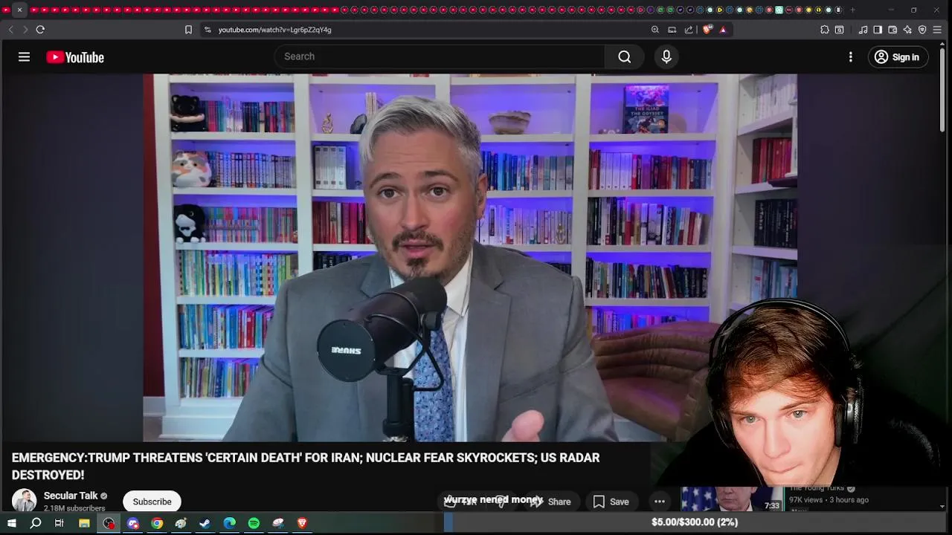Open Windows Start menu
This screenshot has width=952, height=535.
coord(11,523)
